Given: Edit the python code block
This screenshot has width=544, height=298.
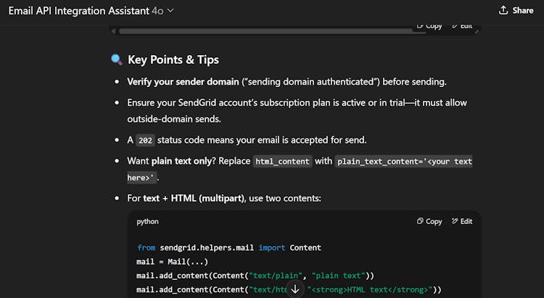Looking at the screenshot, I should click(461, 221).
